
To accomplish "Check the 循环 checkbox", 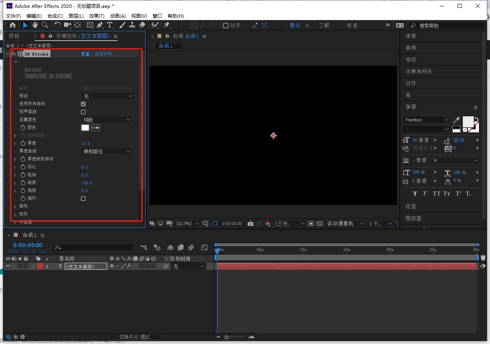I will (83, 199).
